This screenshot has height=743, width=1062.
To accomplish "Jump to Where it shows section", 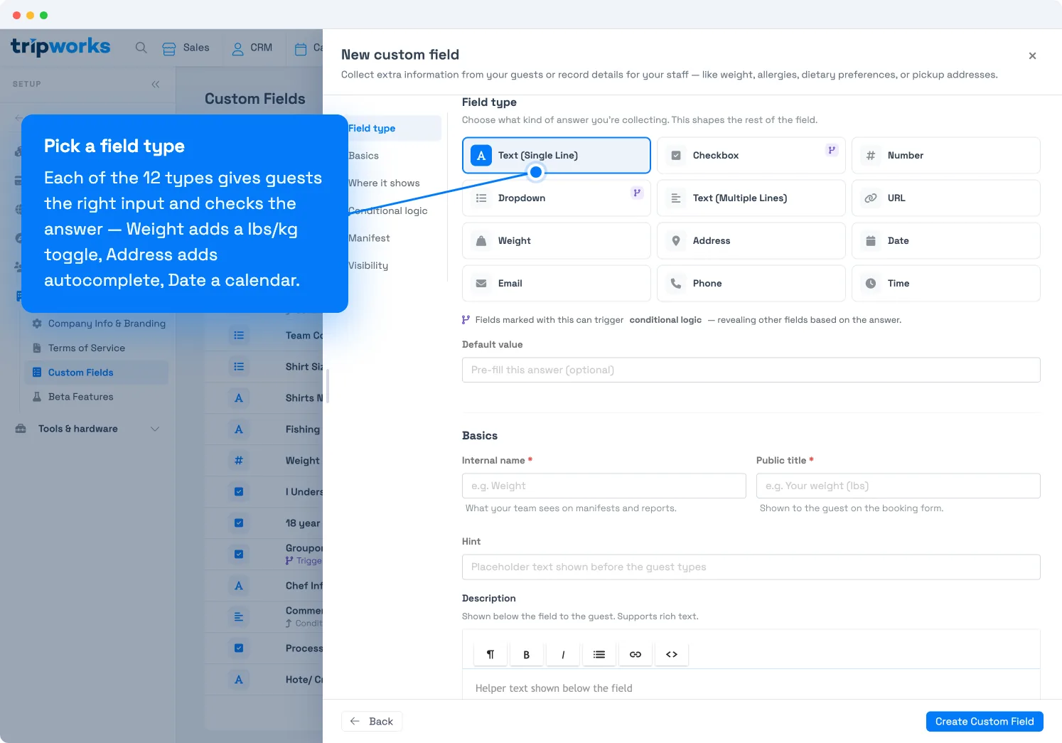I will pos(384,183).
